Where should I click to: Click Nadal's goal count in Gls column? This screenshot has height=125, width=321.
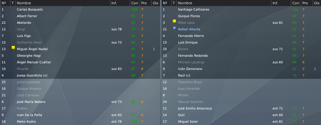[x=154, y=49]
